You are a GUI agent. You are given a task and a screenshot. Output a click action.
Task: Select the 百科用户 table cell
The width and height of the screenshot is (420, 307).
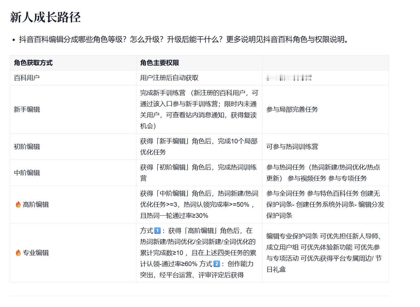click(73, 78)
